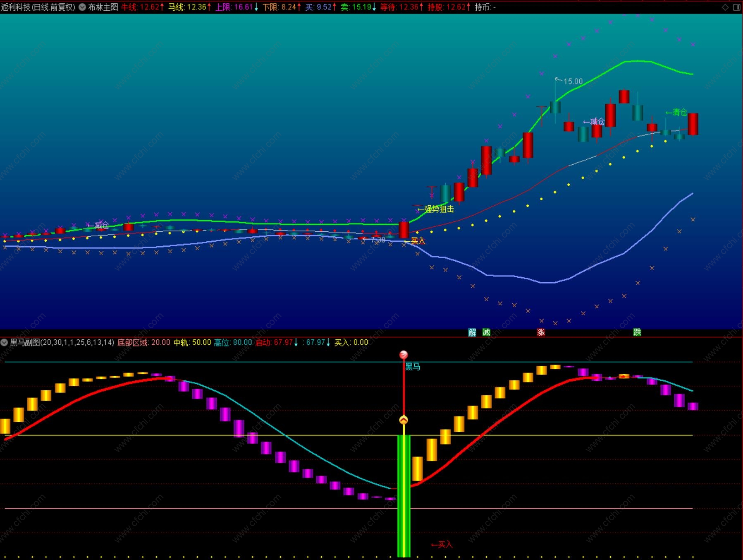
Task: Click the 黑马 label in sub-chart
Action: click(412, 367)
